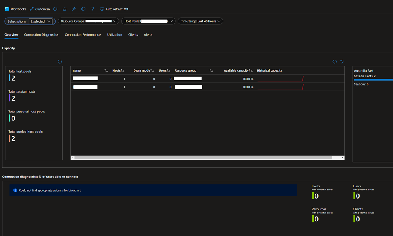Click the Customize pencil icon
The height and width of the screenshot is (236, 393).
pos(32,9)
